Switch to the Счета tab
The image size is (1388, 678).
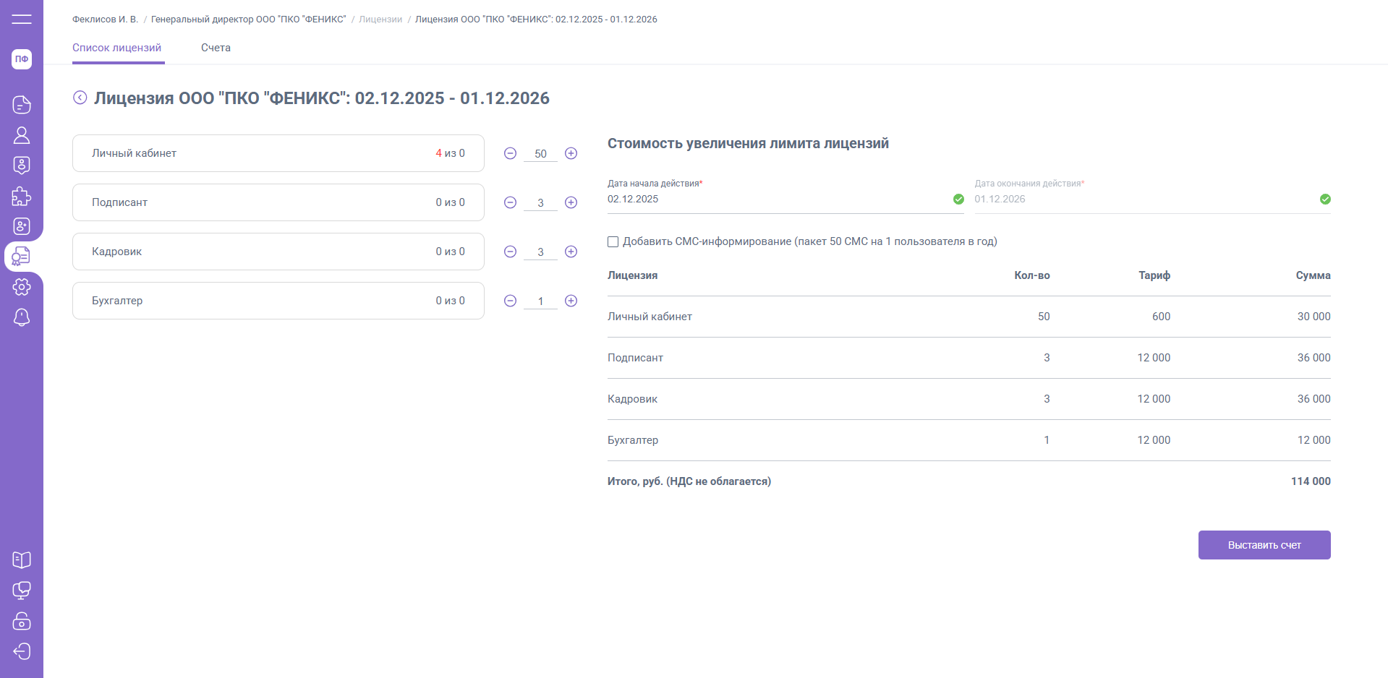point(216,48)
